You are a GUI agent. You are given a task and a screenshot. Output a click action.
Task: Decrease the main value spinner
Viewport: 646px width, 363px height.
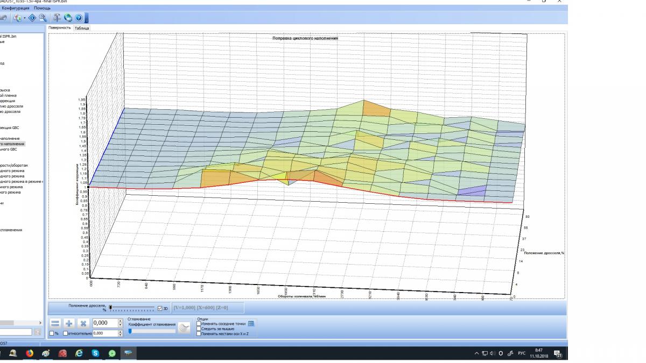[120, 325]
